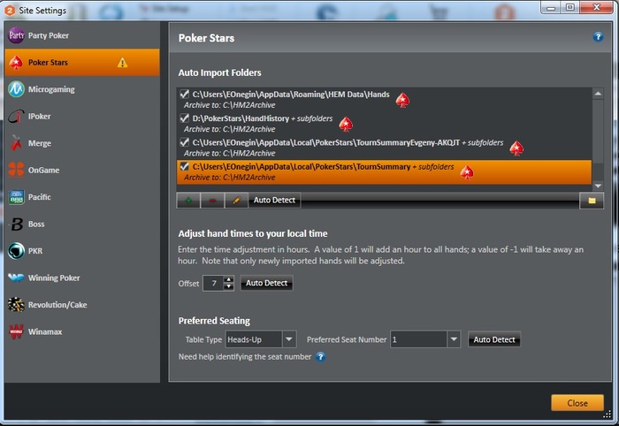Click the Site Settings window title icon
The width and height of the screenshot is (619, 426).
coord(10,10)
